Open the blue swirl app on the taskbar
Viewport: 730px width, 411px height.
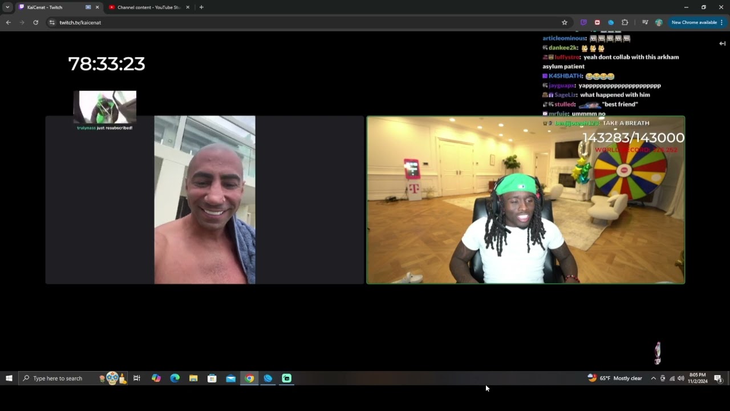coord(268,378)
